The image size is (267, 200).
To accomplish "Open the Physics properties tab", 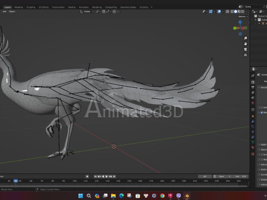I will coord(253,132).
